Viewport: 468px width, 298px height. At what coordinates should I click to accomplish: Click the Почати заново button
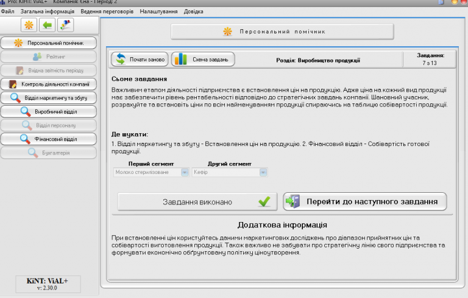tap(140, 60)
